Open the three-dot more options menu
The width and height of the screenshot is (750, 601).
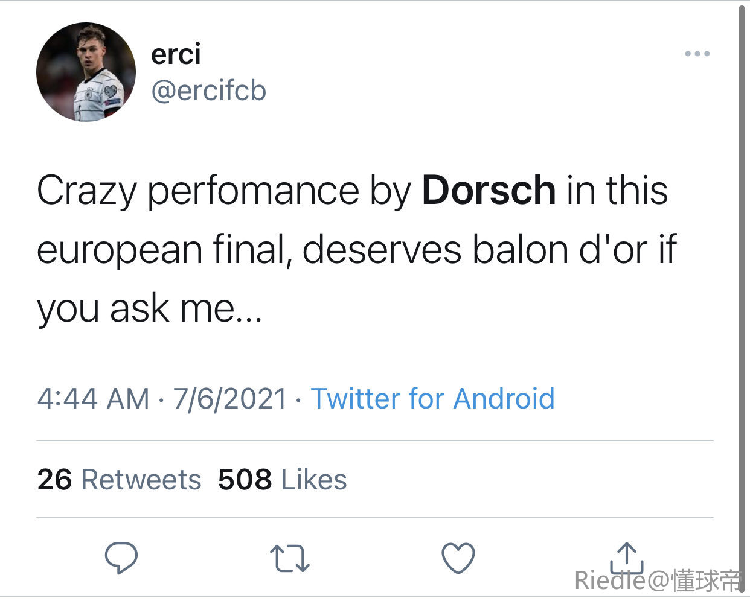pyautogui.click(x=697, y=54)
